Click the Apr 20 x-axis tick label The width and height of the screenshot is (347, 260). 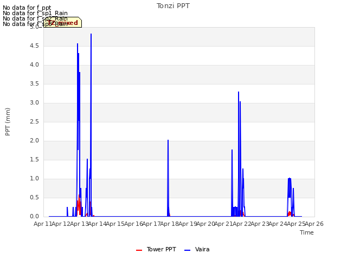coord(205,224)
